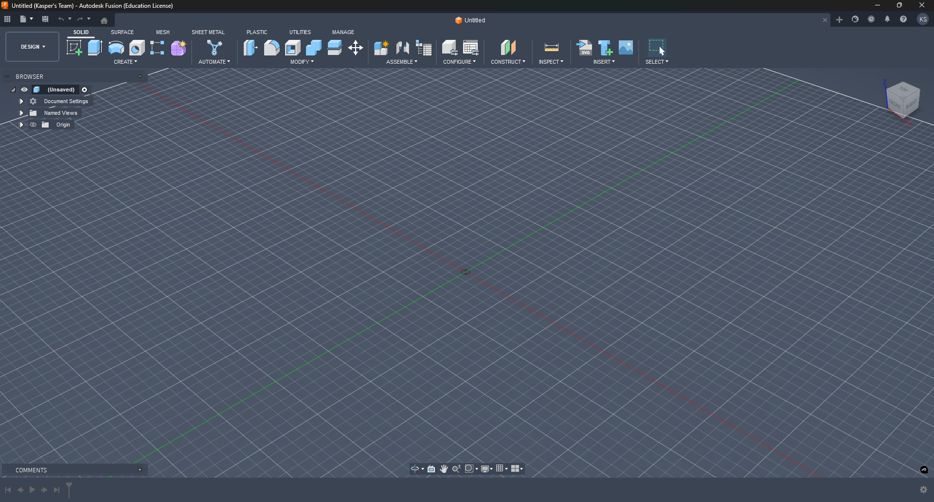Select the Measure tool under Inspect
Image resolution: width=934 pixels, height=502 pixels.
pyautogui.click(x=551, y=48)
